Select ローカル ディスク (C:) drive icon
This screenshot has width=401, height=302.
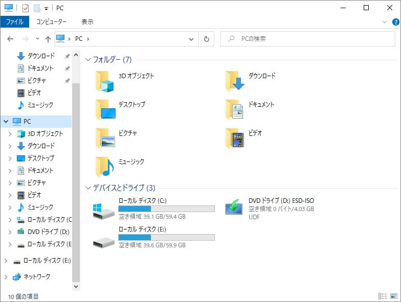(x=103, y=212)
